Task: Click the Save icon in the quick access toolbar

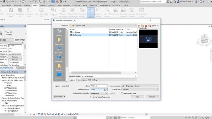Action: click(x=4, y=1)
